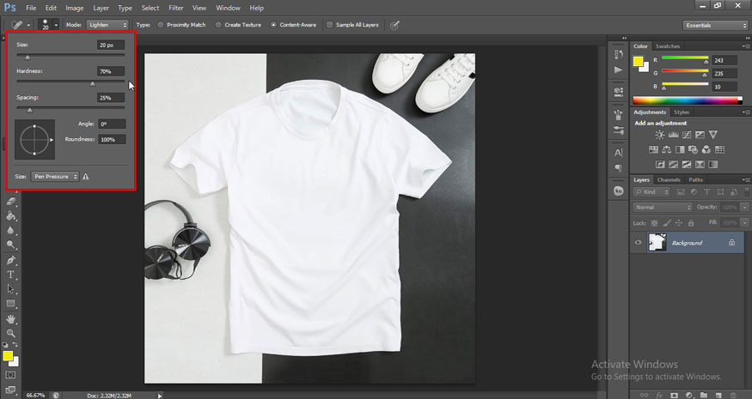Select the Horizontal Type tool

pyautogui.click(x=11, y=274)
